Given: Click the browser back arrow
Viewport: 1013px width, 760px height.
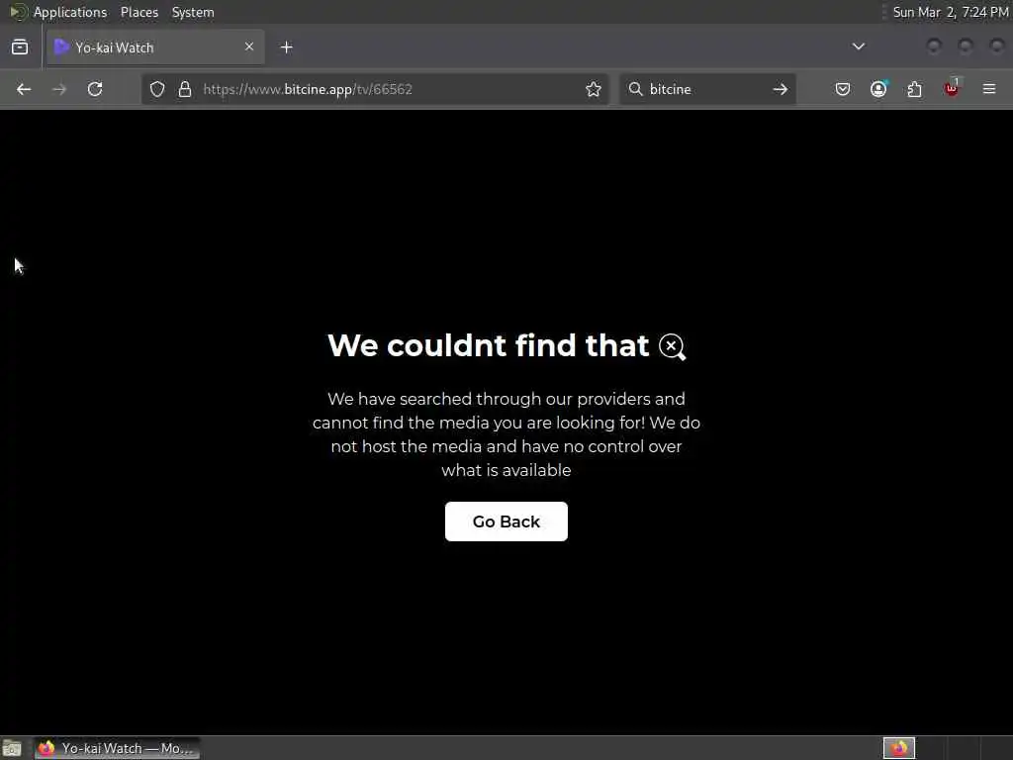Looking at the screenshot, I should coord(24,89).
